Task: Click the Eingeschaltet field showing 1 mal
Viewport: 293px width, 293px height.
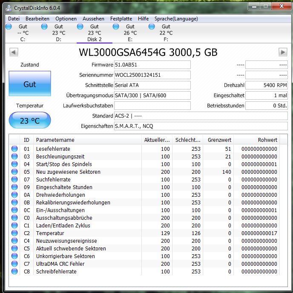Action: point(267,95)
